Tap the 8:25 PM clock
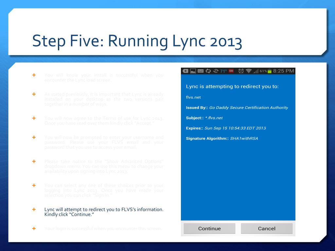This screenshot has height=251, width=335. [284, 71]
